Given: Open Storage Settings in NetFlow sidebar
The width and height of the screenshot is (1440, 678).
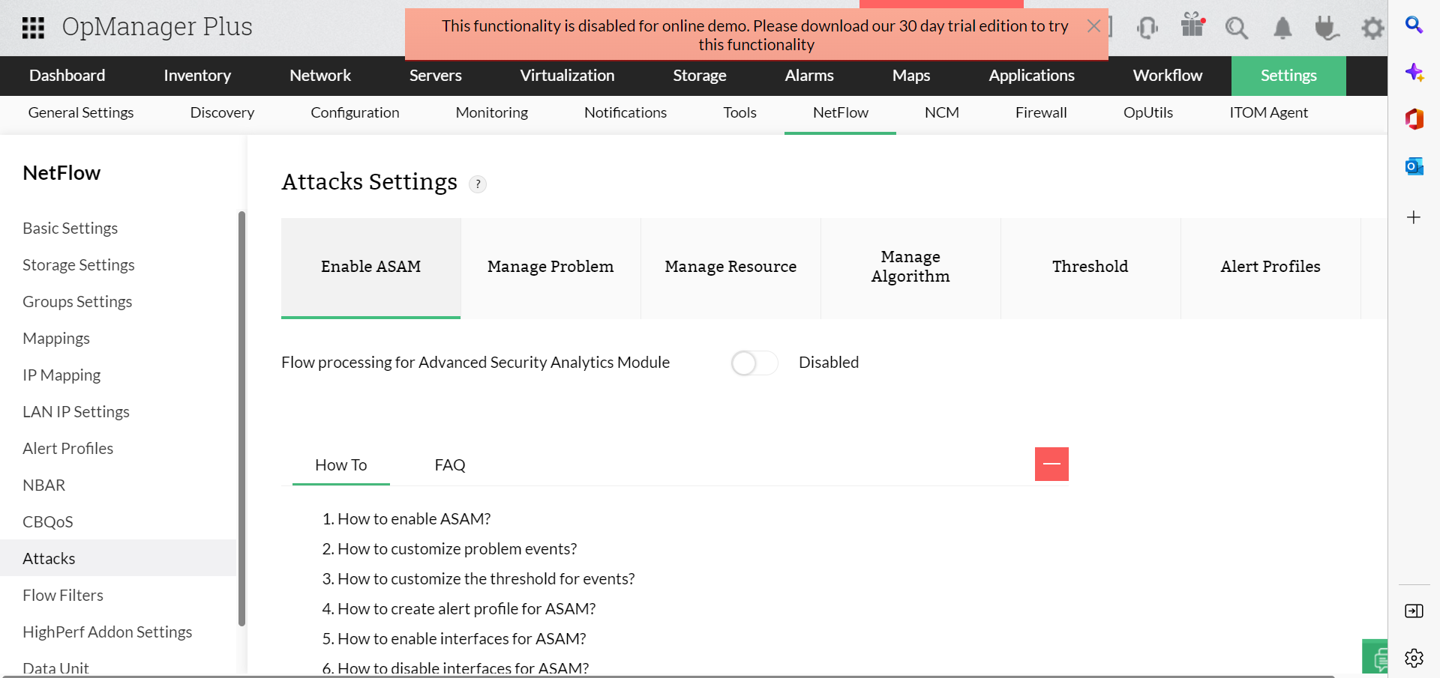Looking at the screenshot, I should coord(79,265).
